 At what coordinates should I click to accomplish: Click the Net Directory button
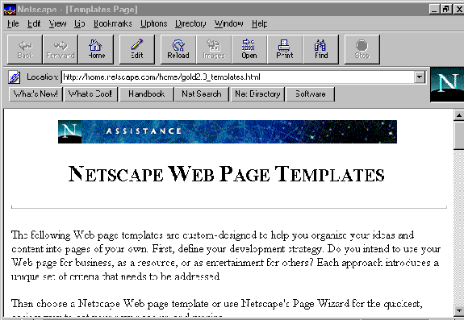coord(257,94)
